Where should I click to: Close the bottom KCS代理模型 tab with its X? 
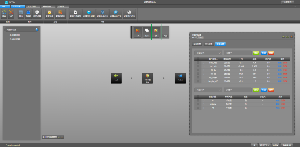point(62,137)
